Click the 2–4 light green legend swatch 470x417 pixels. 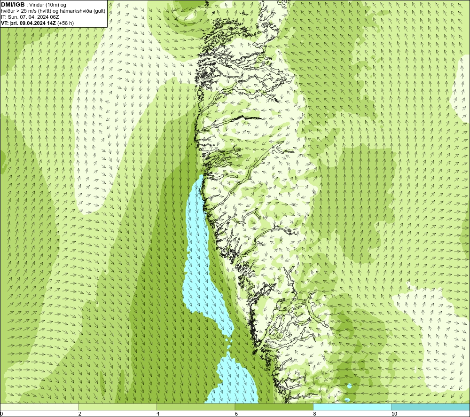click(117, 407)
